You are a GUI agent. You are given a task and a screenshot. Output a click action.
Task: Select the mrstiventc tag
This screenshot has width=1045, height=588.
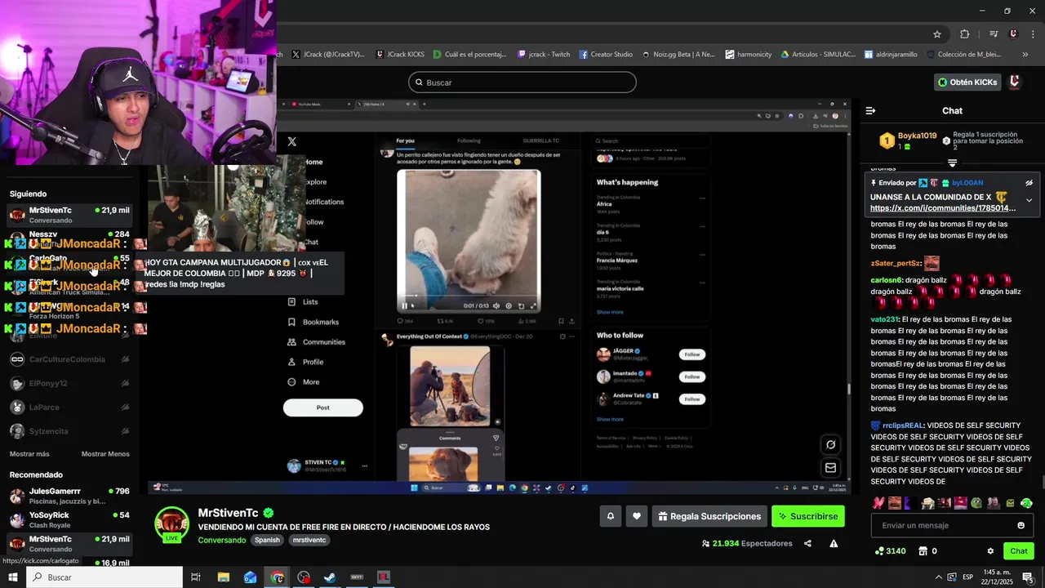coord(309,541)
